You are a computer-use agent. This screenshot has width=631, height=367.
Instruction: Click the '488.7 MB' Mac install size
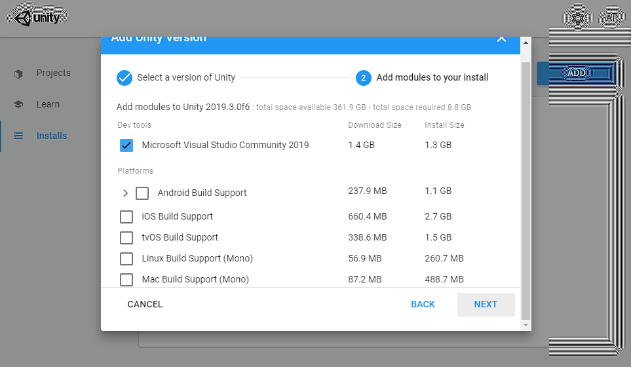pyautogui.click(x=444, y=280)
